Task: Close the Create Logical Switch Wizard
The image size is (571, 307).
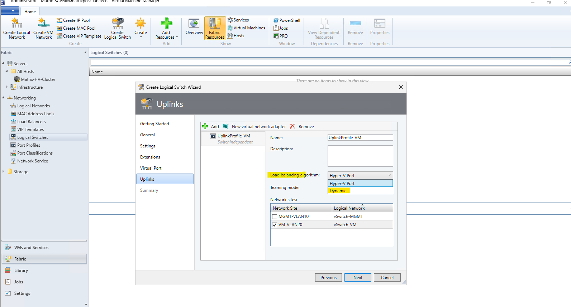Action: pyautogui.click(x=401, y=87)
